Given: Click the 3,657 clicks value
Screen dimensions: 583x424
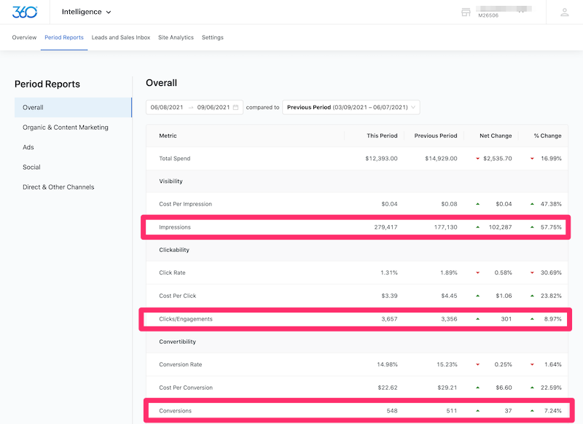Looking at the screenshot, I should (389, 319).
